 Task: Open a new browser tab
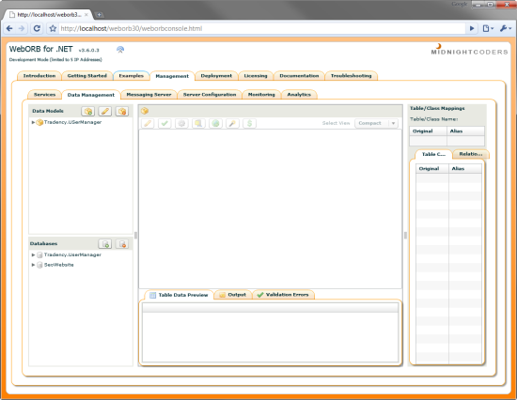point(99,14)
